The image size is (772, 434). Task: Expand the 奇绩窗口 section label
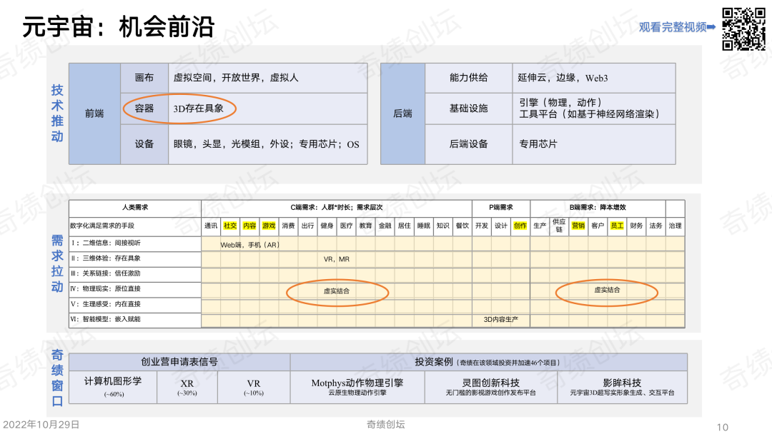click(x=58, y=377)
